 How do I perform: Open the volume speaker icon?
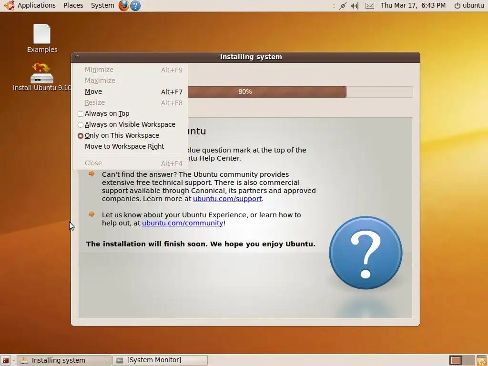tap(355, 6)
